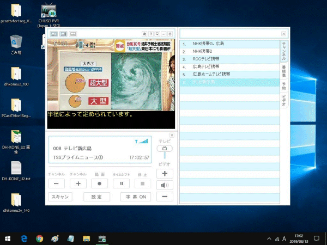Select channel 4 広島テレビ携帯
The width and height of the screenshot is (327, 245).
click(x=229, y=67)
